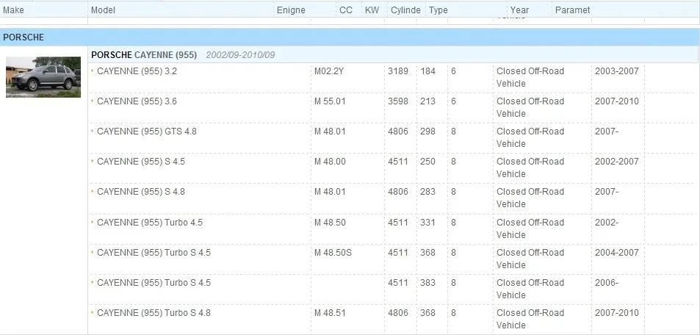Viewport: 700px width, 335px height.
Task: Click the arrow bullet beside CAYENNE (955) GTS 4.8
Action: click(x=93, y=131)
